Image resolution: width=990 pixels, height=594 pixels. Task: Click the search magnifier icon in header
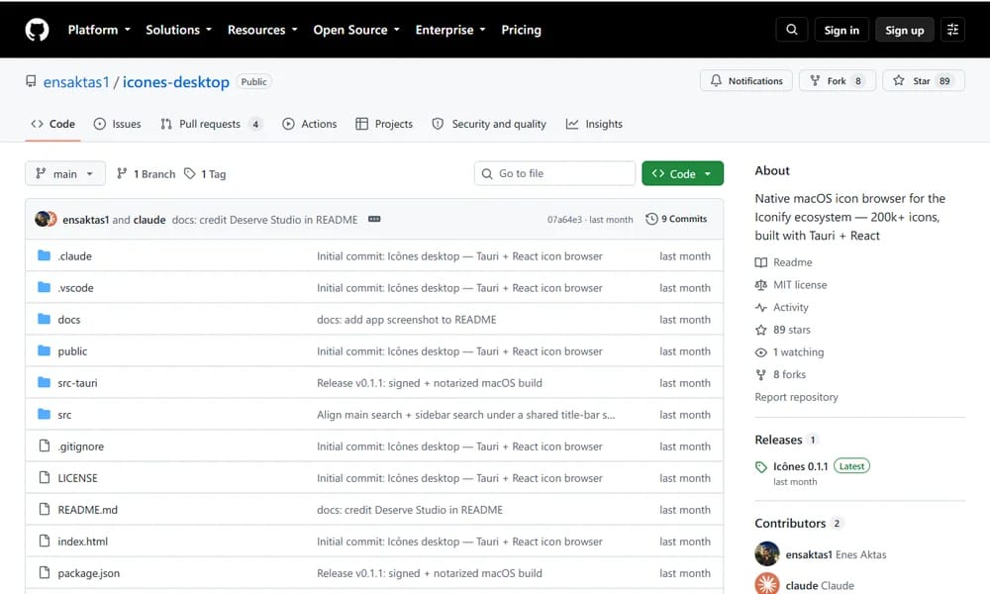(x=792, y=30)
